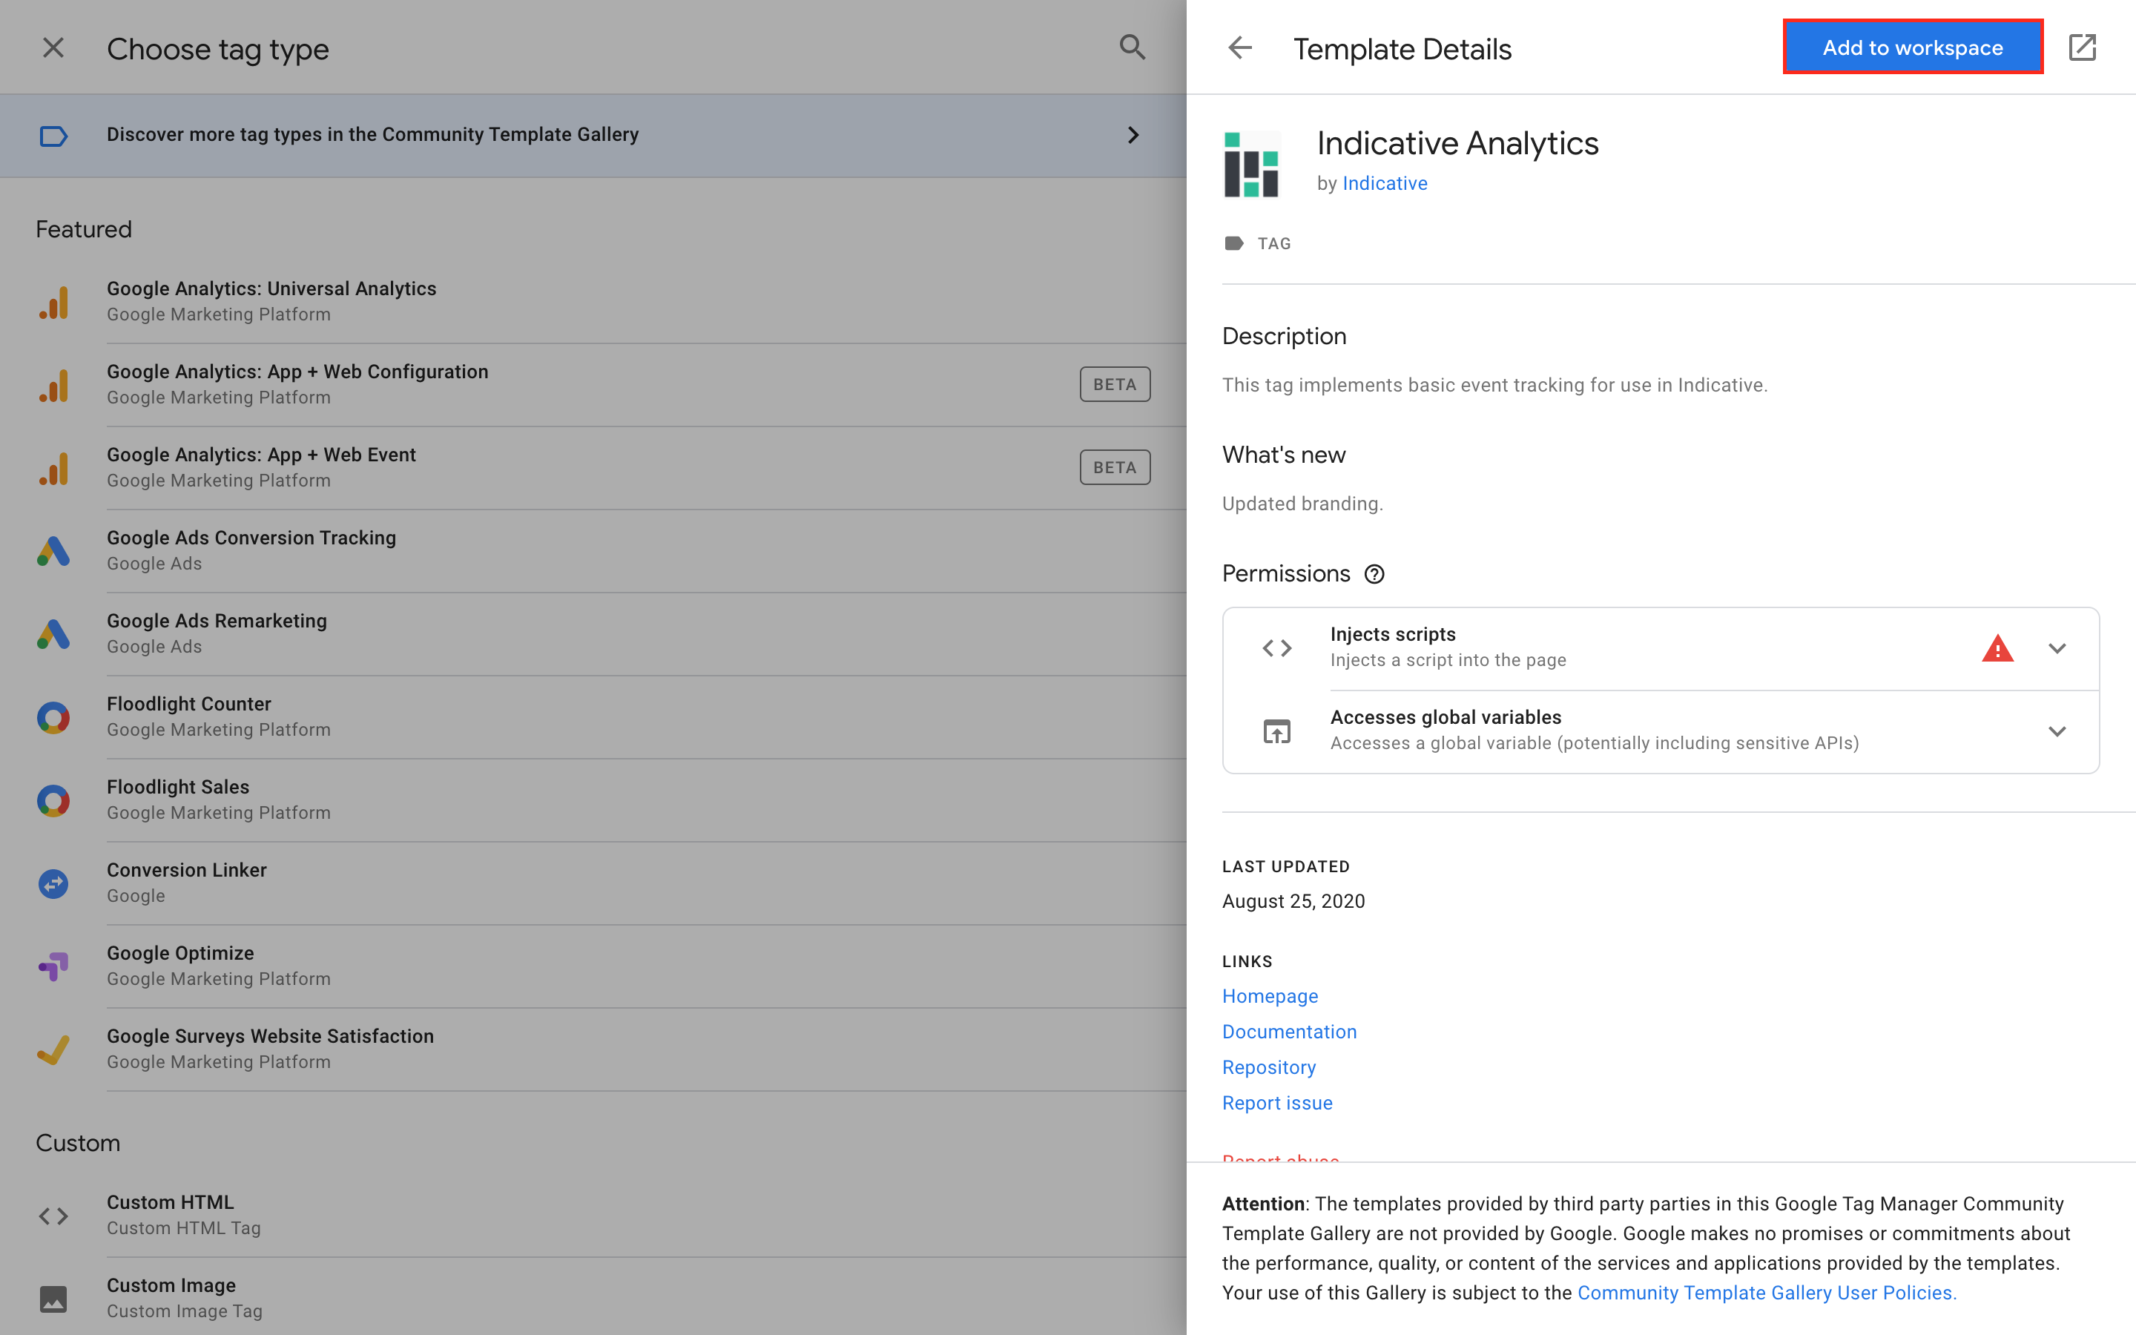Click the Indicative Analytics template logo

[1250, 163]
